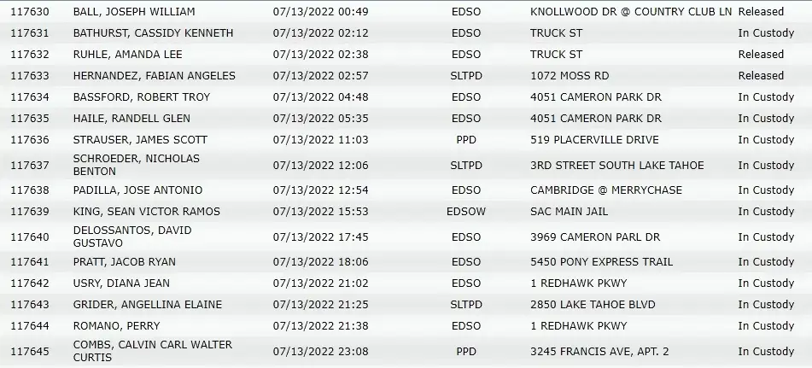812x368 pixels.
Task: Select ROMANO, PERRY entry
Action: pyautogui.click(x=116, y=326)
